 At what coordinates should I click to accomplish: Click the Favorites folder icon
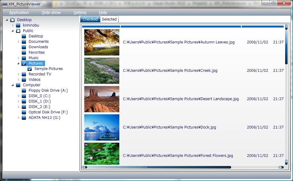pos(24,52)
